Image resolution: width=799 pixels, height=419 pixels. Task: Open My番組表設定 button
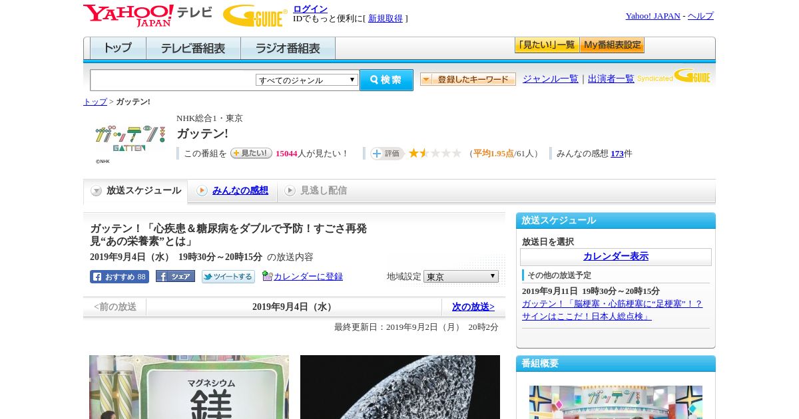[x=612, y=45]
